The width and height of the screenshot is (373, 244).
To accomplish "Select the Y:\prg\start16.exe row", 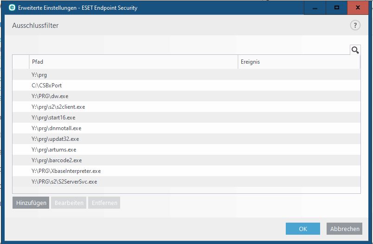I will (x=186, y=118).
